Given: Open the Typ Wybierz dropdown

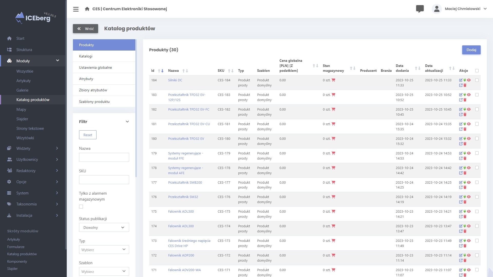Looking at the screenshot, I should (104, 250).
